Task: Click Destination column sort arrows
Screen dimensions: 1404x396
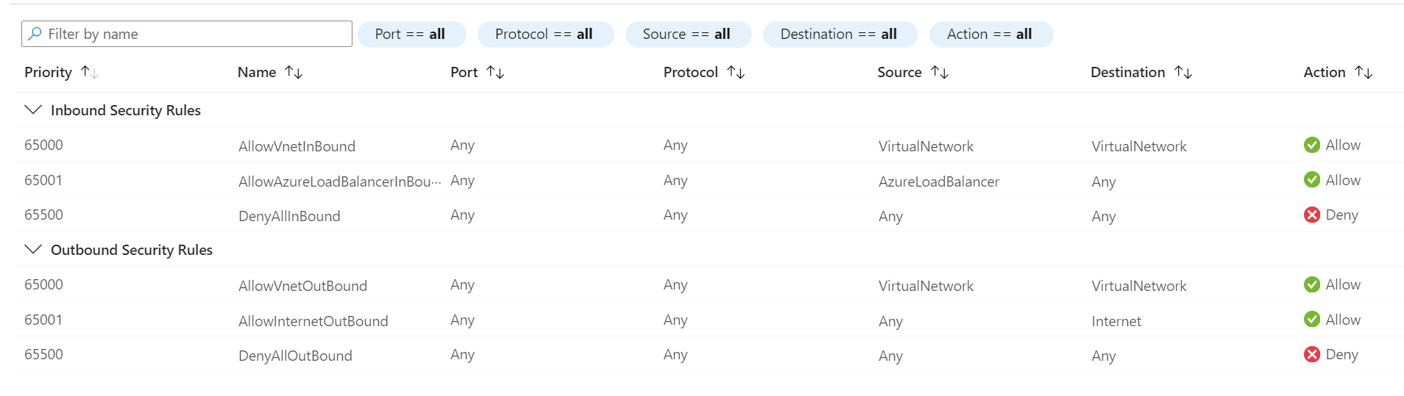Action: click(1183, 72)
